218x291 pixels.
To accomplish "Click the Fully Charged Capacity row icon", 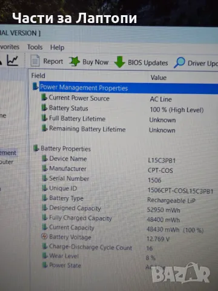I will click(x=44, y=217).
